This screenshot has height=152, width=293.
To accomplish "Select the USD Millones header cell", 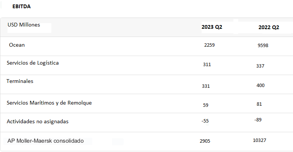I will coord(24,25).
